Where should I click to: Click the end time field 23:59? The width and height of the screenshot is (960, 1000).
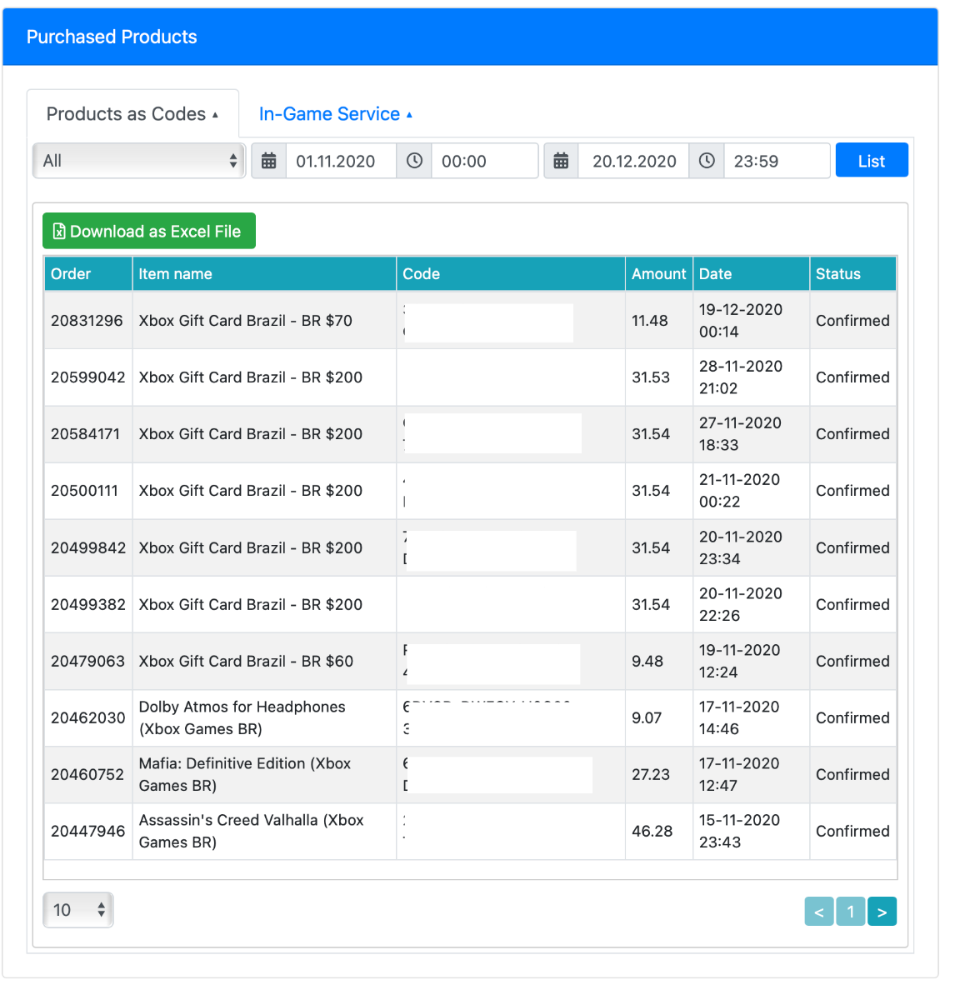[x=777, y=161]
